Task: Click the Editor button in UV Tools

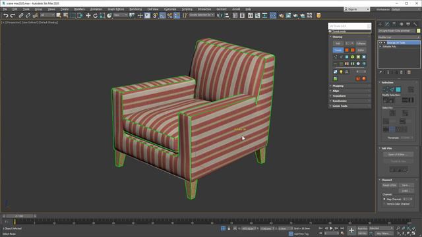Action: [361, 50]
